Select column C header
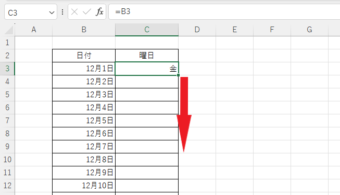 pos(147,30)
